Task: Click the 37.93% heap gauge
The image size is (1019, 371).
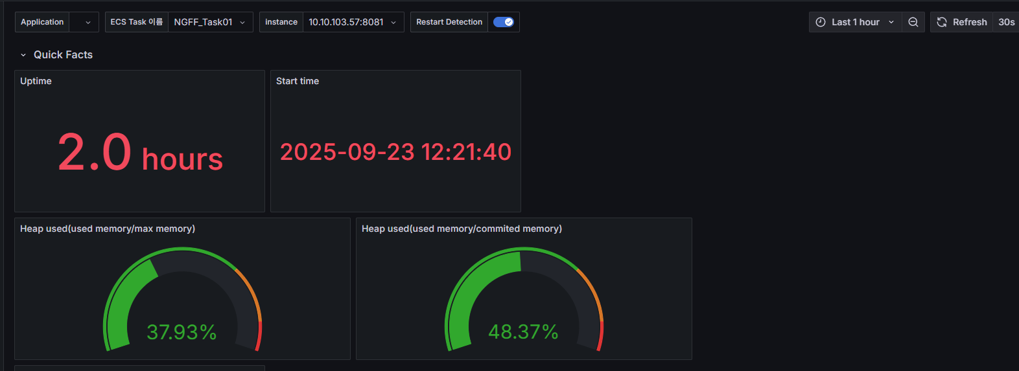Action: [182, 304]
